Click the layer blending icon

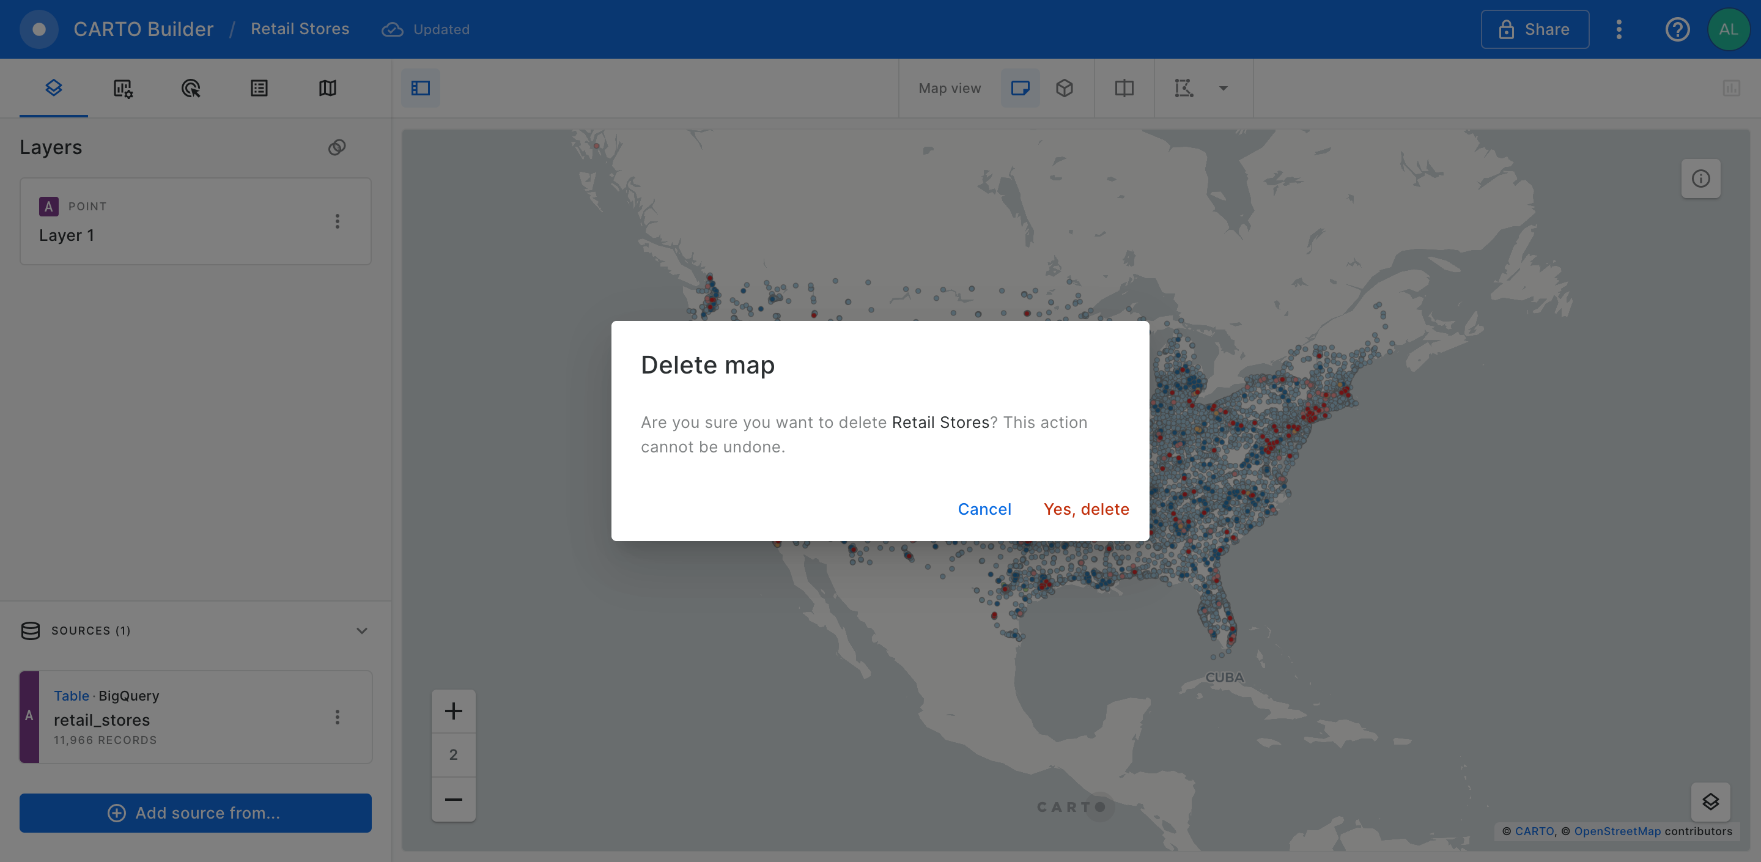(336, 148)
